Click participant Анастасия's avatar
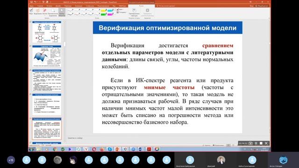The height and width of the screenshot is (168, 299). (x=190, y=160)
